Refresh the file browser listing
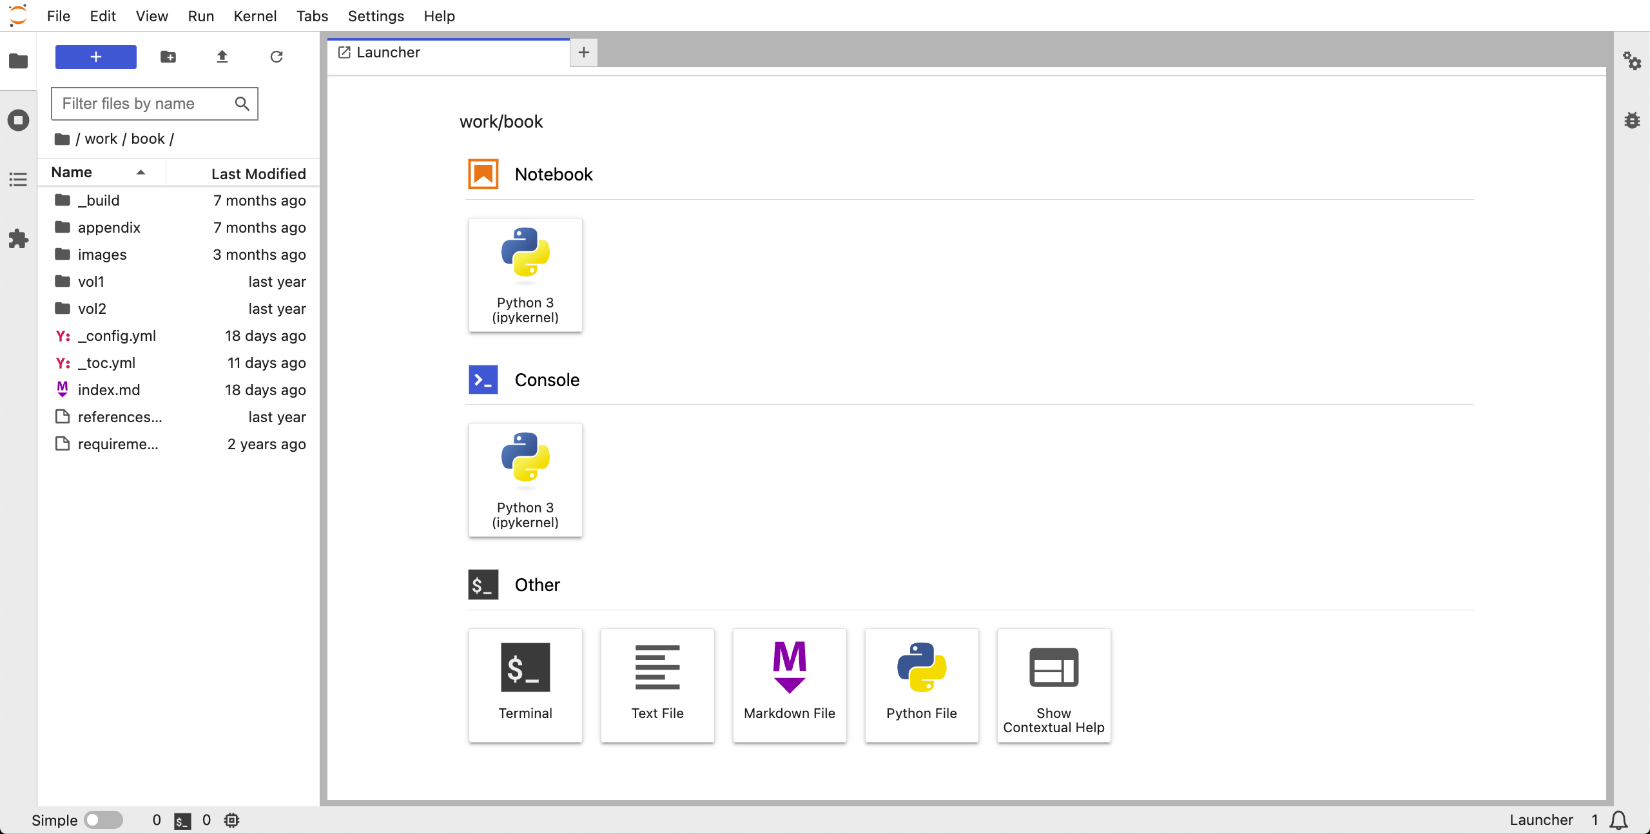1650x834 pixels. pos(277,57)
